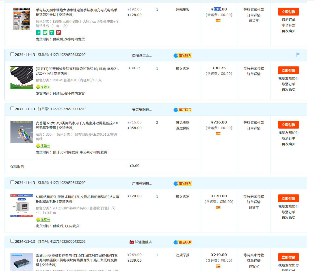
Task: Click the blue flag icon on the 杰瑞诚信 order
Action: click(x=298, y=55)
